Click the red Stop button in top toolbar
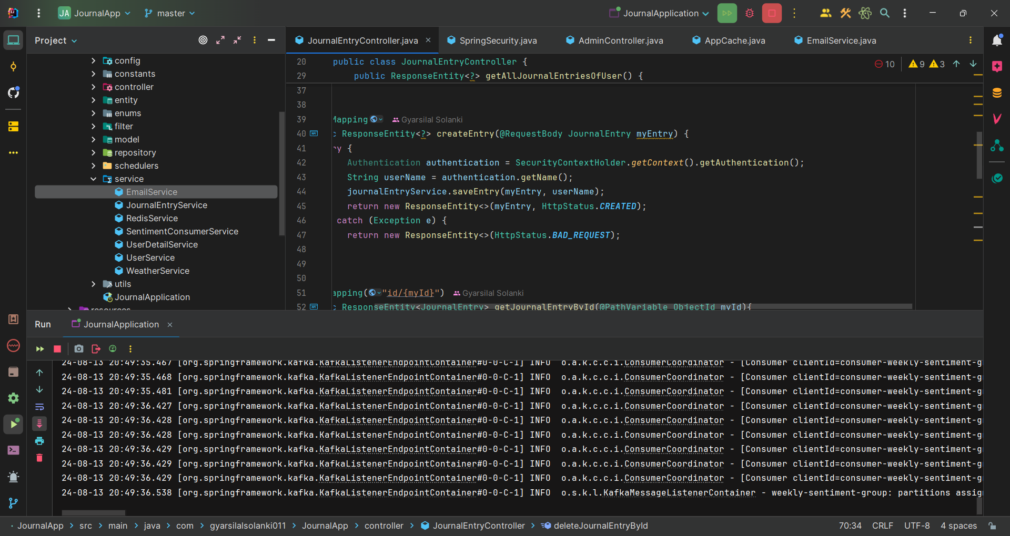The image size is (1010, 536). coord(772,13)
